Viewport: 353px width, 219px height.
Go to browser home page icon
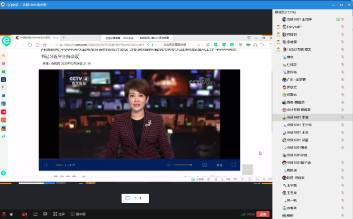pyautogui.click(x=37, y=45)
